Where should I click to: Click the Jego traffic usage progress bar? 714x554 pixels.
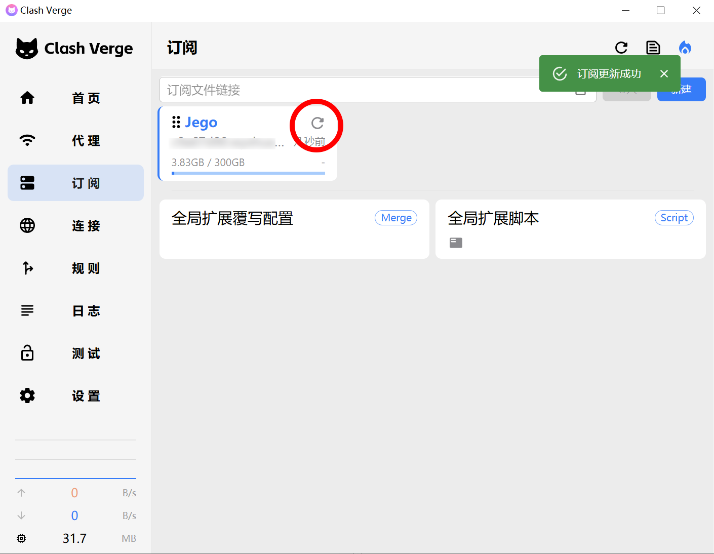248,173
